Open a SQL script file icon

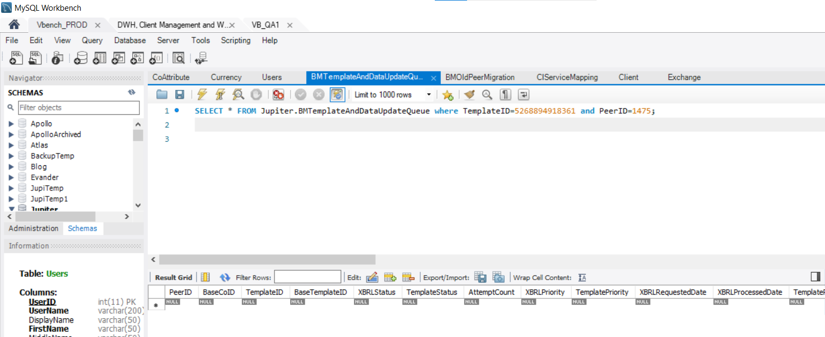click(35, 58)
